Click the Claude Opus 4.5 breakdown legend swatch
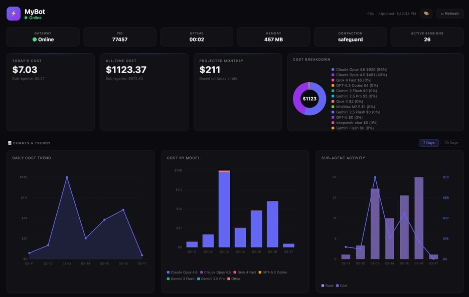 click(333, 75)
